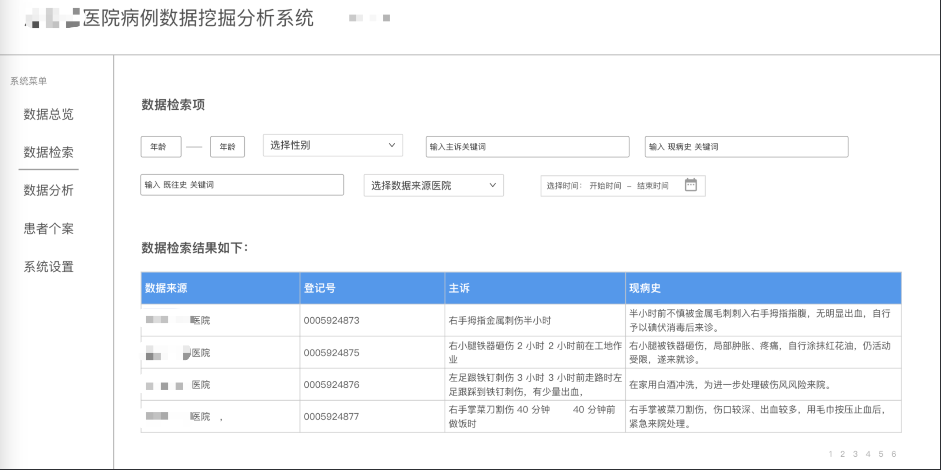
Task: Focus the 既往史 关键词 search field
Action: [242, 185]
